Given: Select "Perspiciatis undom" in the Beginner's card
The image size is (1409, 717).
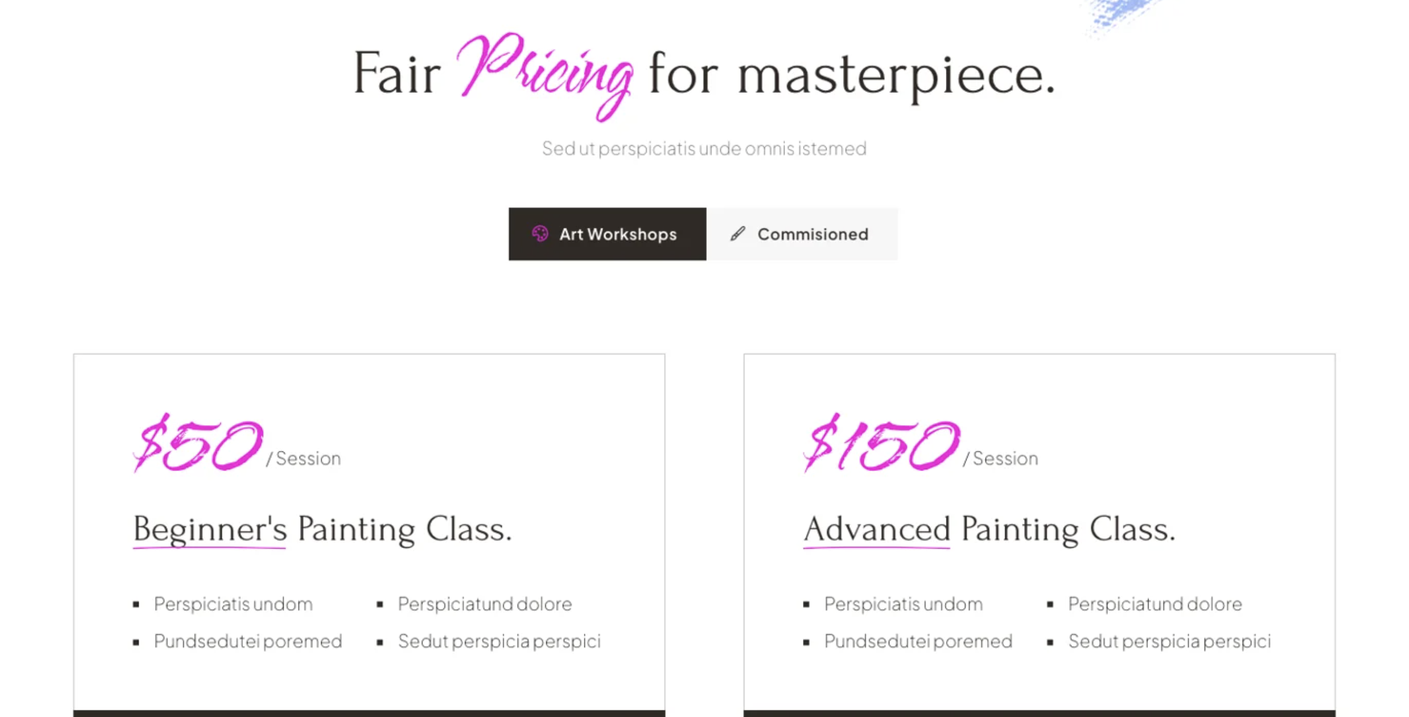Looking at the screenshot, I should click(233, 604).
